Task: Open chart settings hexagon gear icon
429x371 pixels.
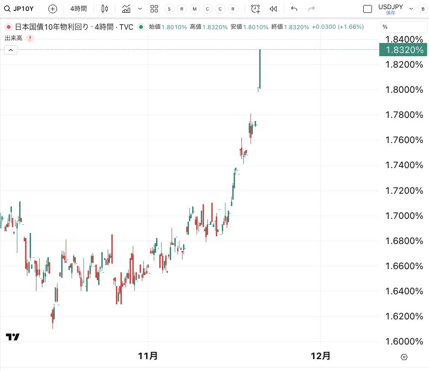Action: pos(404,357)
